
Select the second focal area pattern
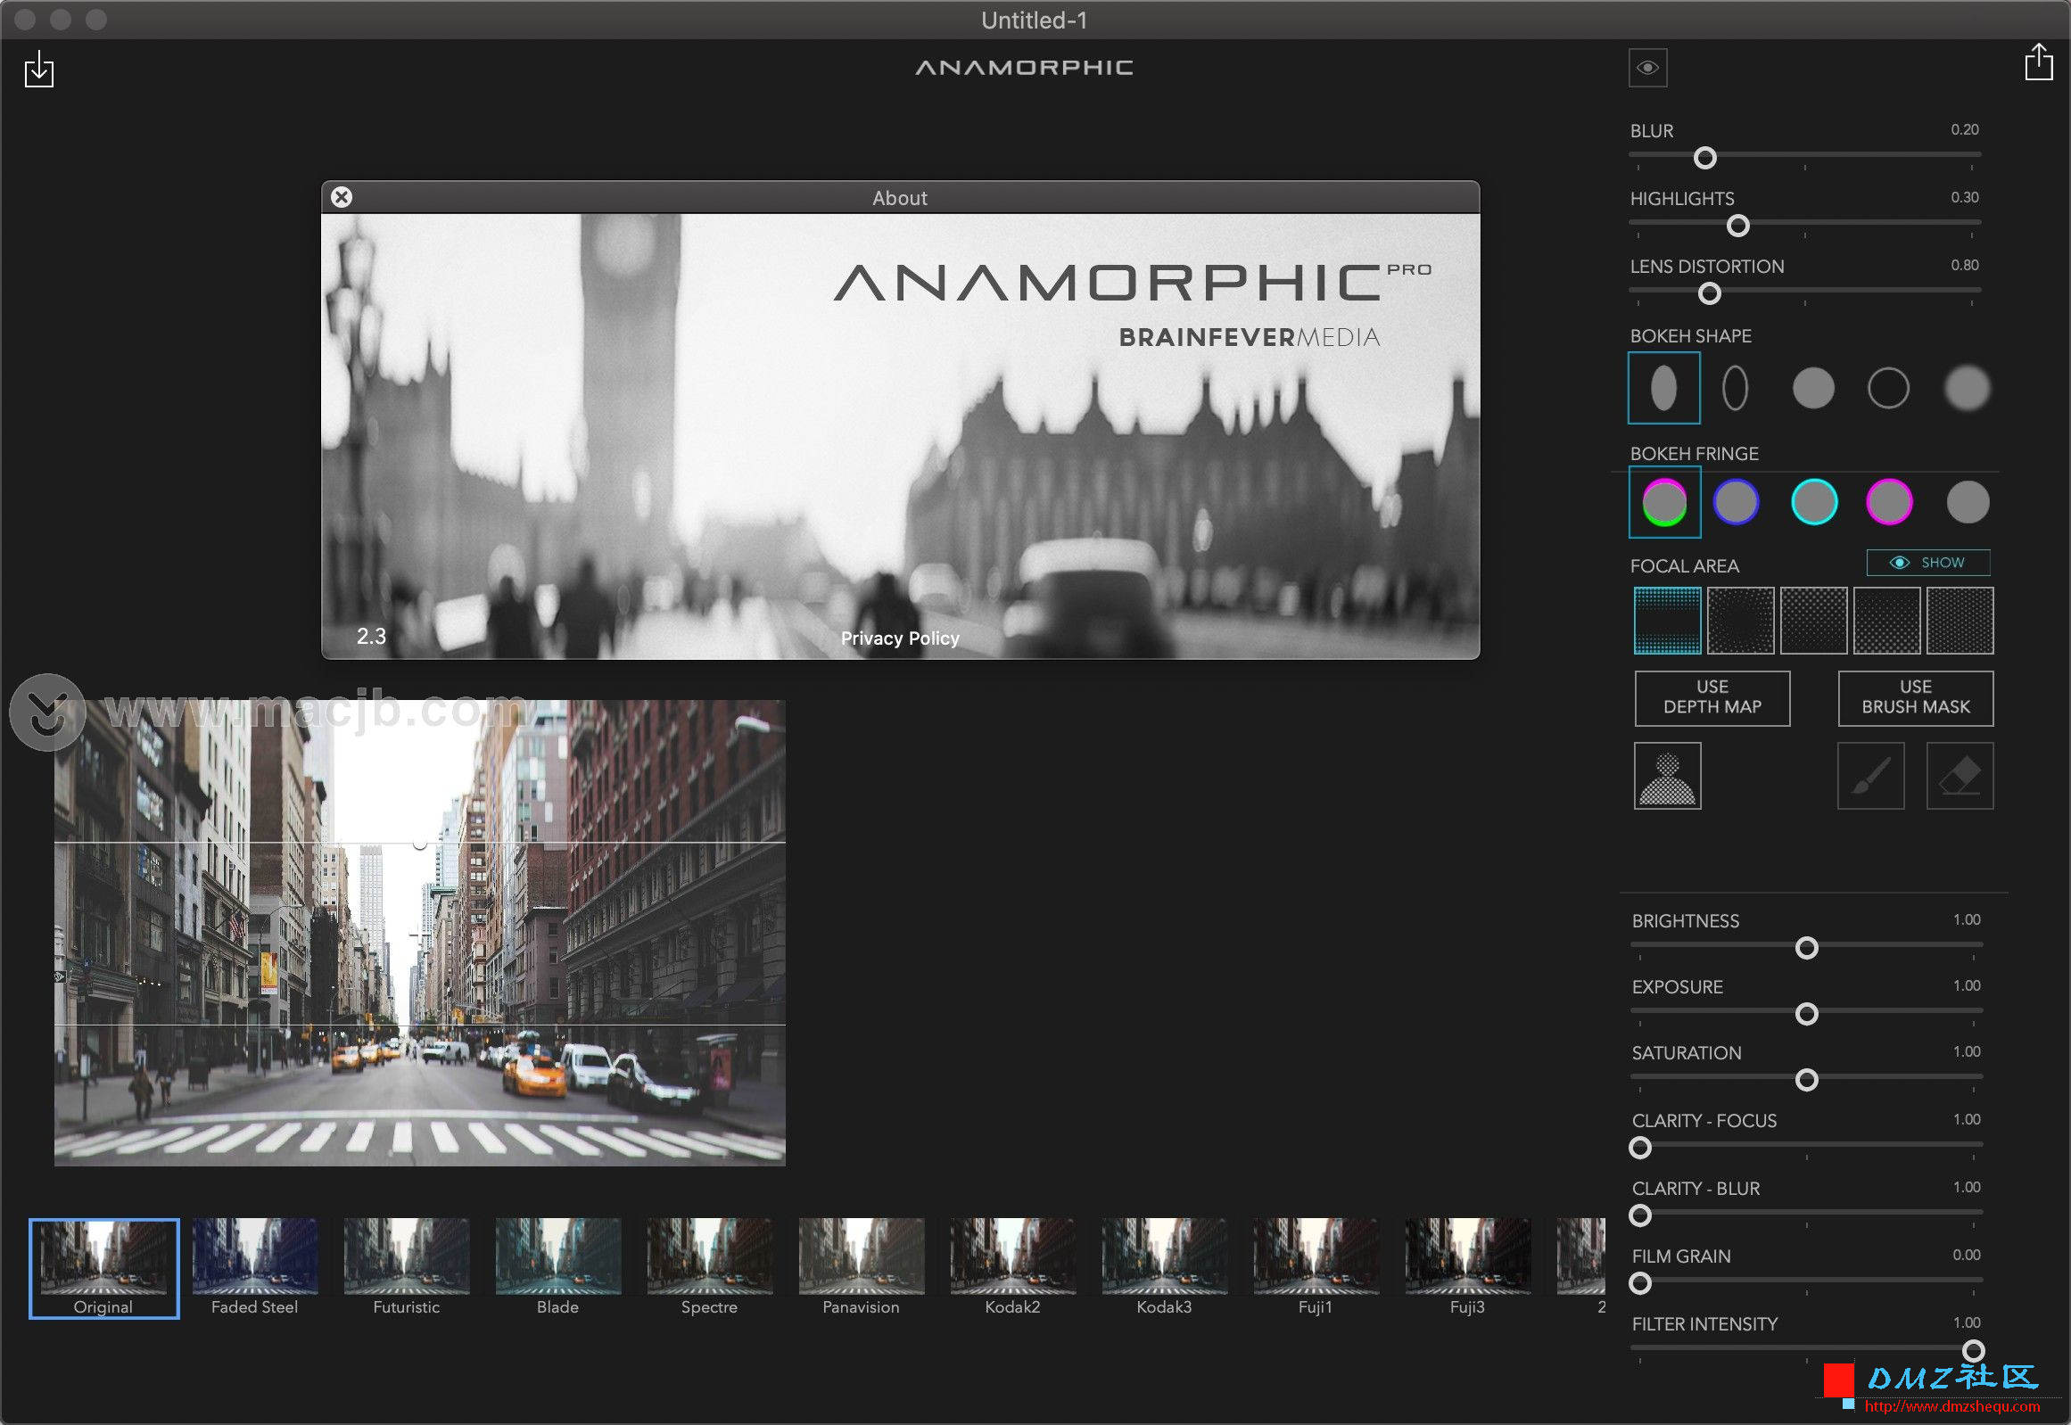1740,621
